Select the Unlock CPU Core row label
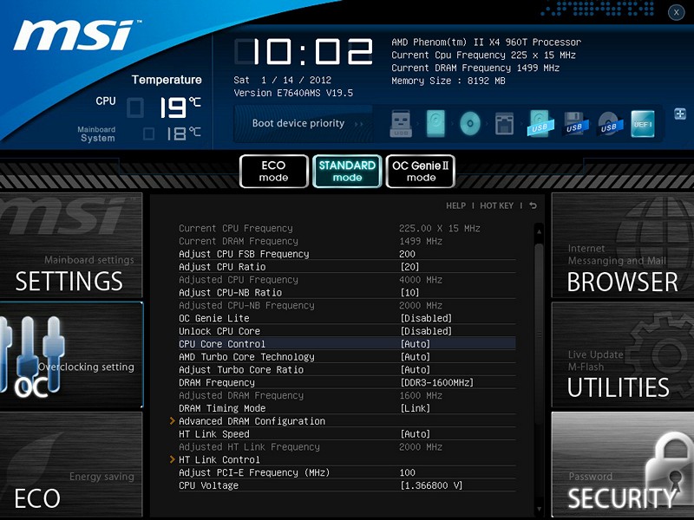694x520 pixels. 219,331
